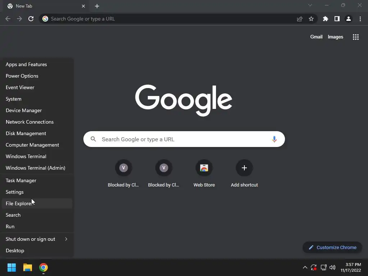Open the clock and date flyout
The width and height of the screenshot is (368, 276).
(351, 267)
